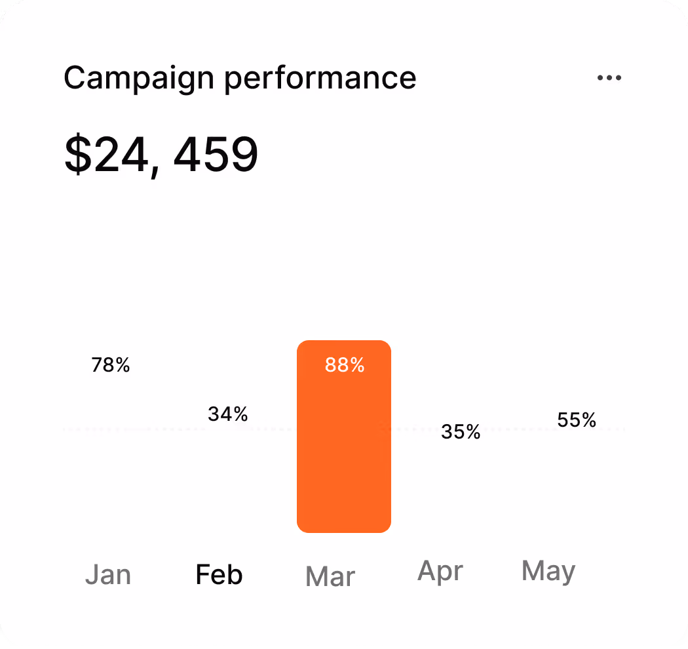Select the faint January bar area
Viewport: 688px width, 649px height.
coord(111,437)
